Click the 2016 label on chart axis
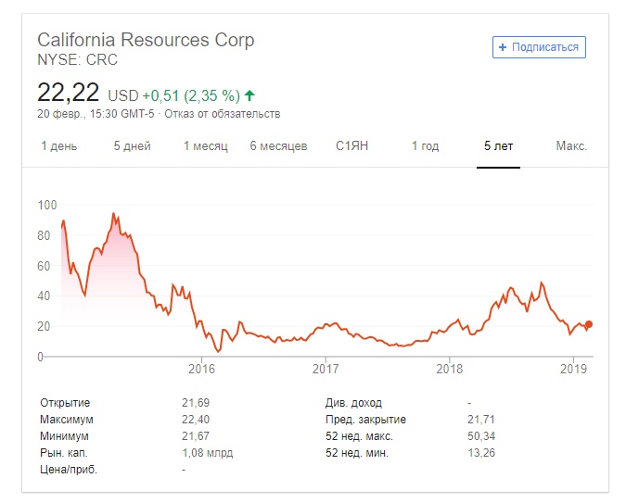 click(201, 370)
